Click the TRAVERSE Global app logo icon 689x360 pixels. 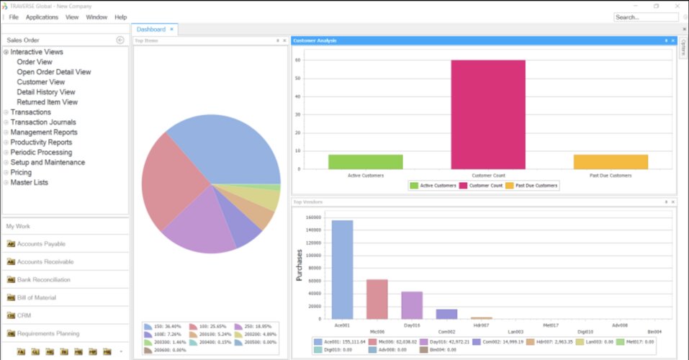click(4, 6)
